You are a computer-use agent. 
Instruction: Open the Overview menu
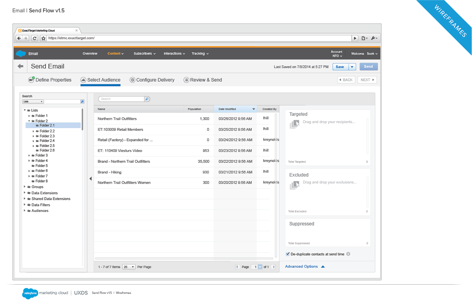90,54
